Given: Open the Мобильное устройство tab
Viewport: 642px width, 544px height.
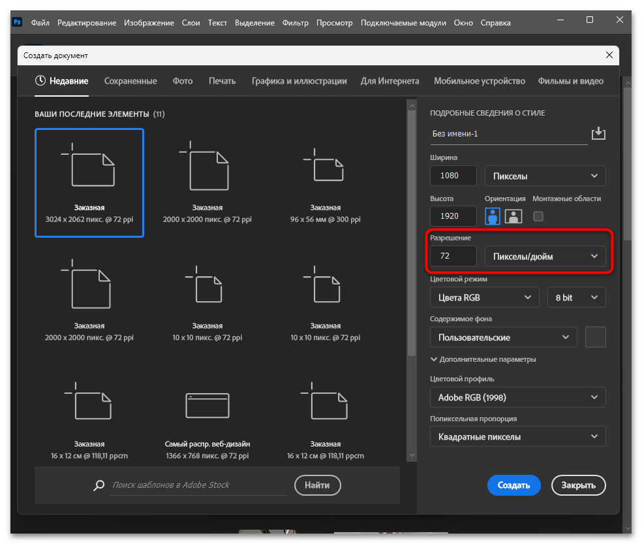Looking at the screenshot, I should pyautogui.click(x=480, y=81).
